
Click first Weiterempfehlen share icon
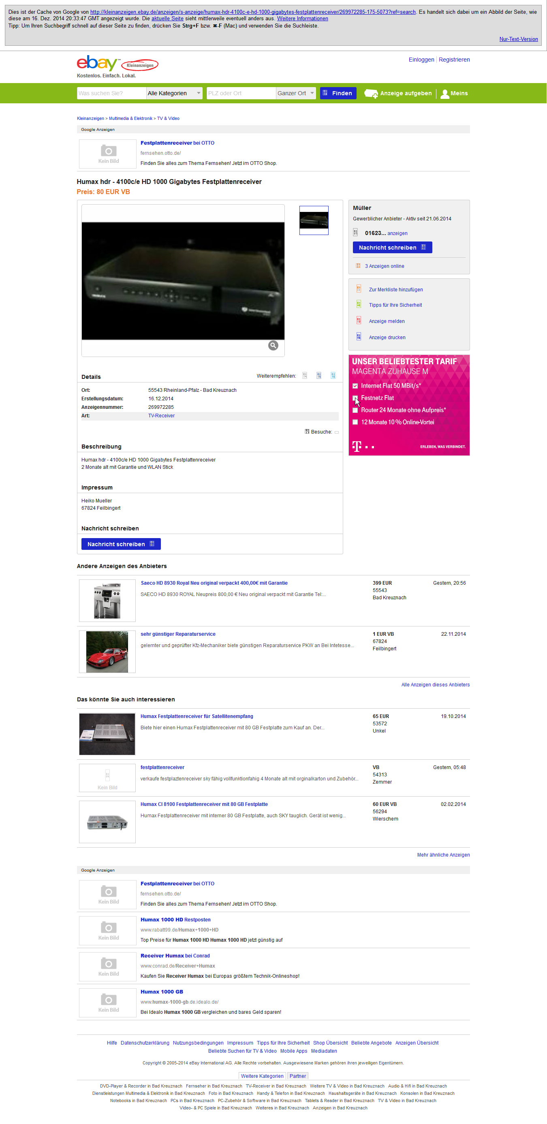[305, 376]
